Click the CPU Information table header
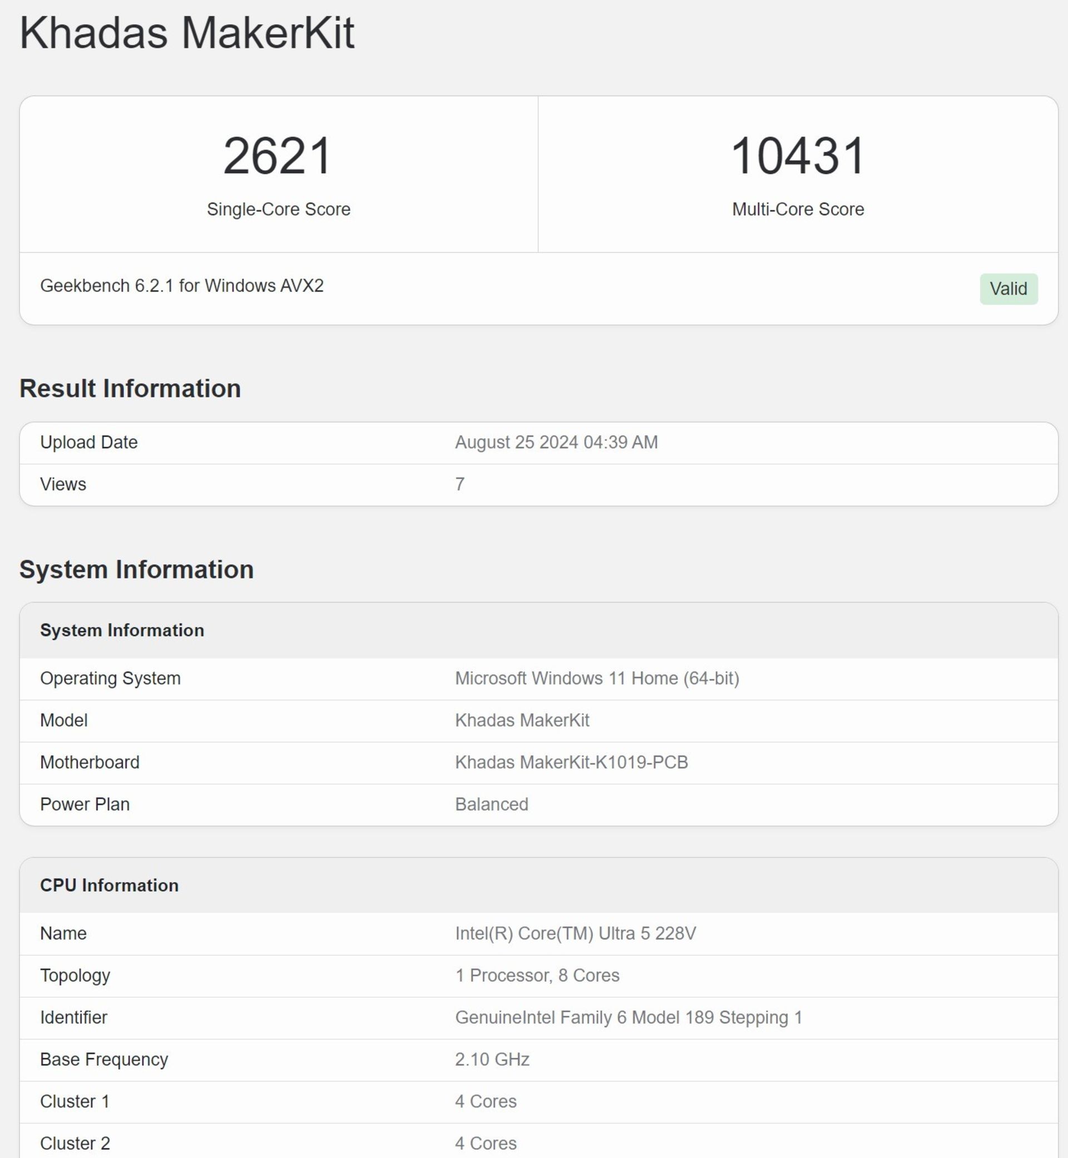This screenshot has width=1068, height=1158. (109, 885)
